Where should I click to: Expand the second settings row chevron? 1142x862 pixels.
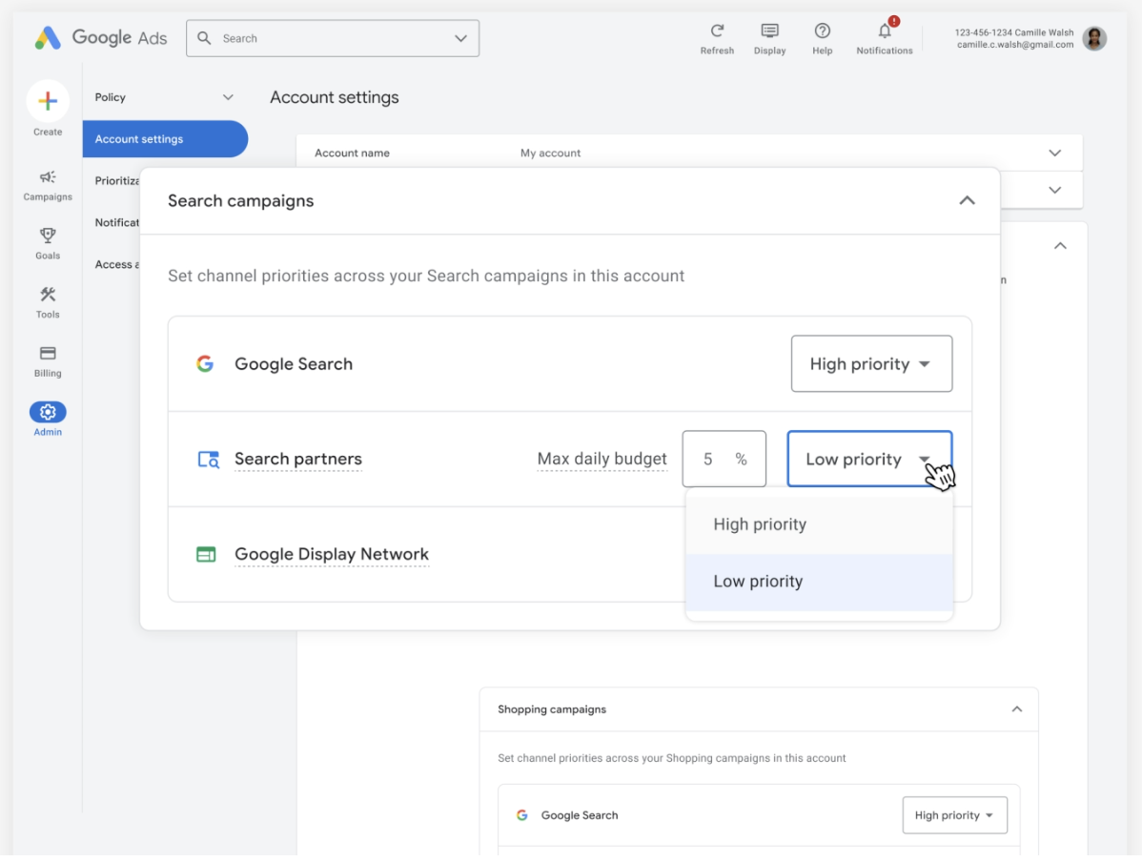point(1054,190)
